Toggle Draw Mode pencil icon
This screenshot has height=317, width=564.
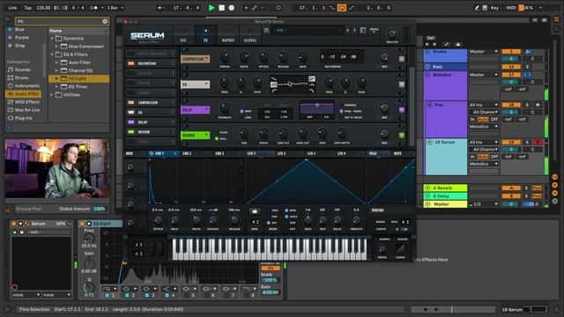pos(477,8)
